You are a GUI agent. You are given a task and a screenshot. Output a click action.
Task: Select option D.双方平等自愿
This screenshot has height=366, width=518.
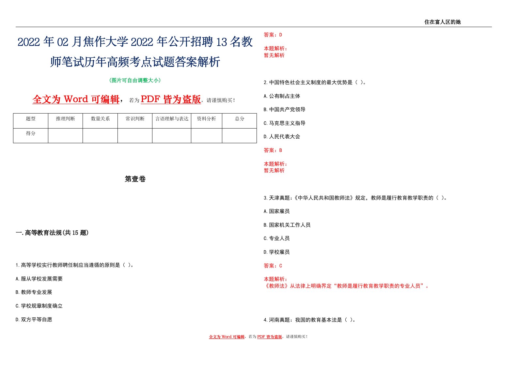pyautogui.click(x=34, y=320)
